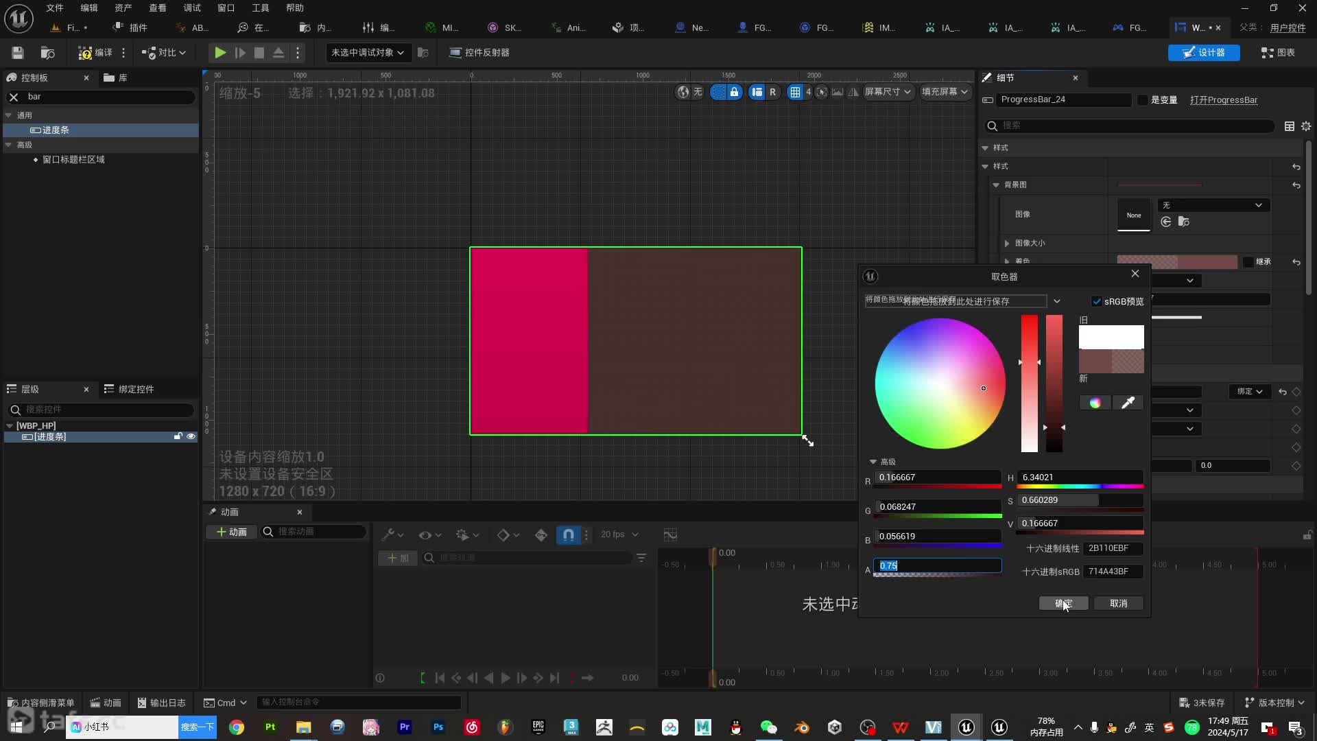1317x741 pixels.
Task: Open ProgressBar source link
Action: (1224, 100)
